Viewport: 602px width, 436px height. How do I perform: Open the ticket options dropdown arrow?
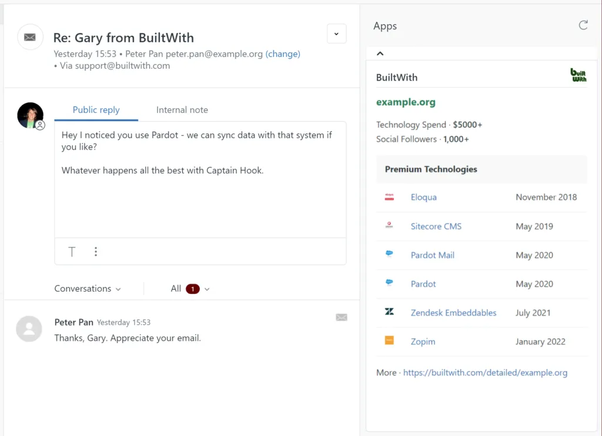(336, 34)
